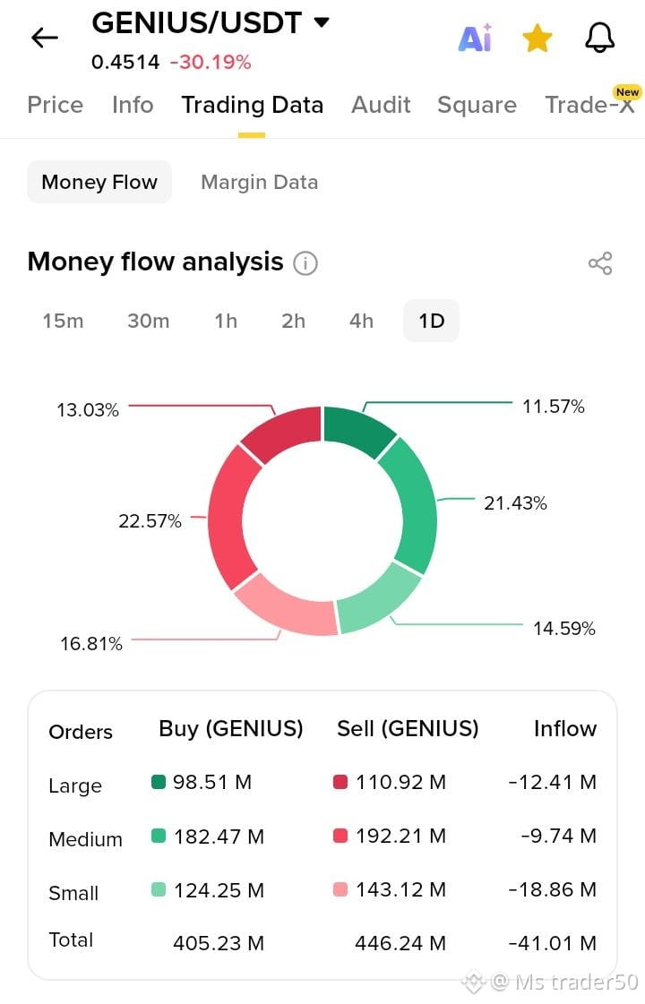The image size is (645, 1004).
Task: Tap the back arrow icon
Action: tap(44, 38)
